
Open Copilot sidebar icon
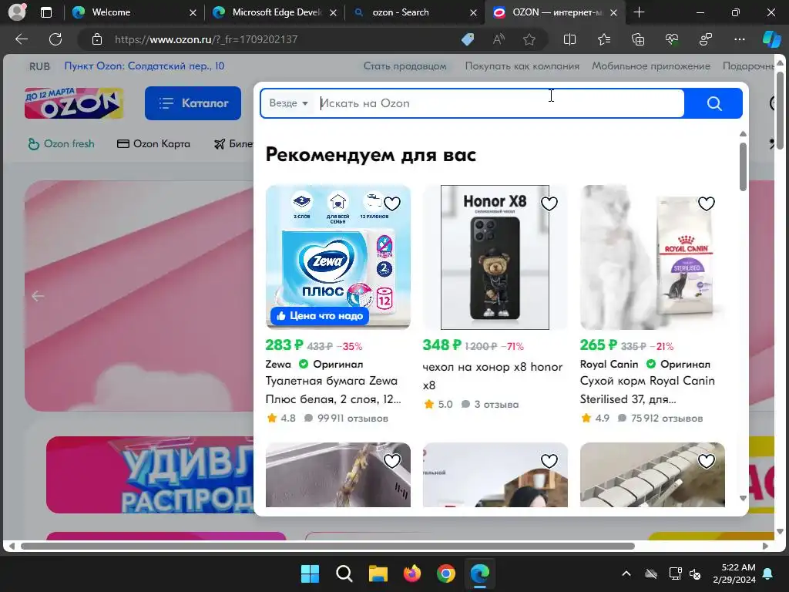pos(771,39)
